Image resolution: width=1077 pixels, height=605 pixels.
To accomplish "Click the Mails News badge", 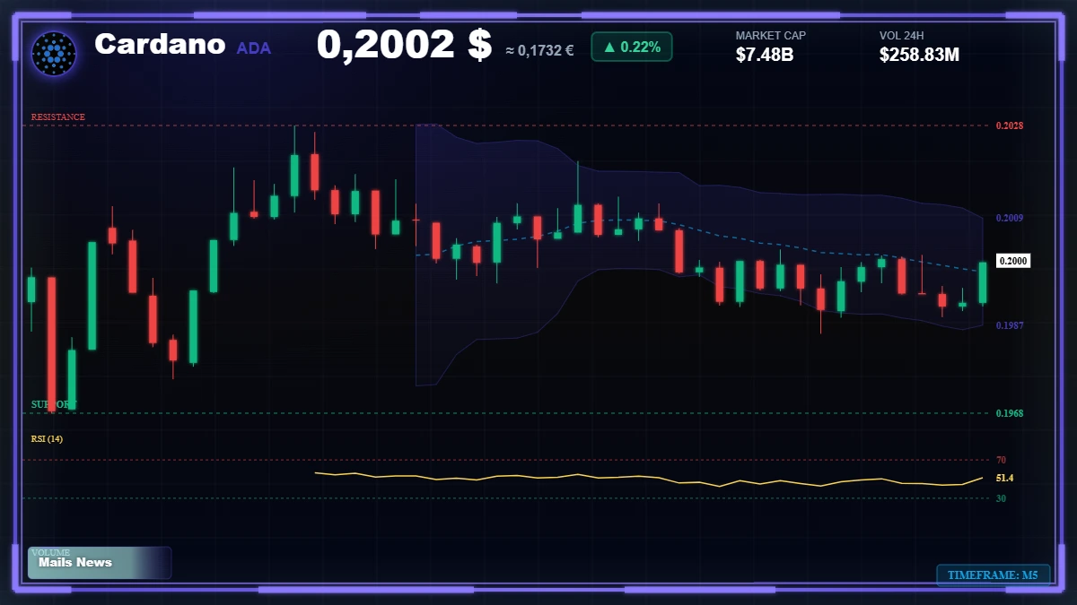I will tap(100, 563).
